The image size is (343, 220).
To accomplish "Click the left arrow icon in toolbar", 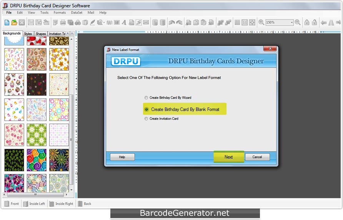I will point(323,22).
